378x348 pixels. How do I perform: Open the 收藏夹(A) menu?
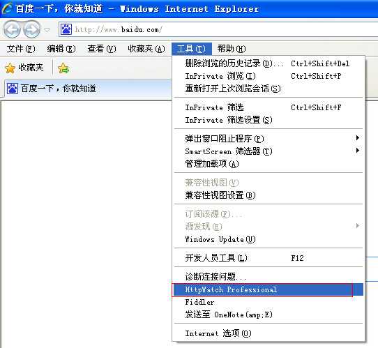(x=146, y=49)
